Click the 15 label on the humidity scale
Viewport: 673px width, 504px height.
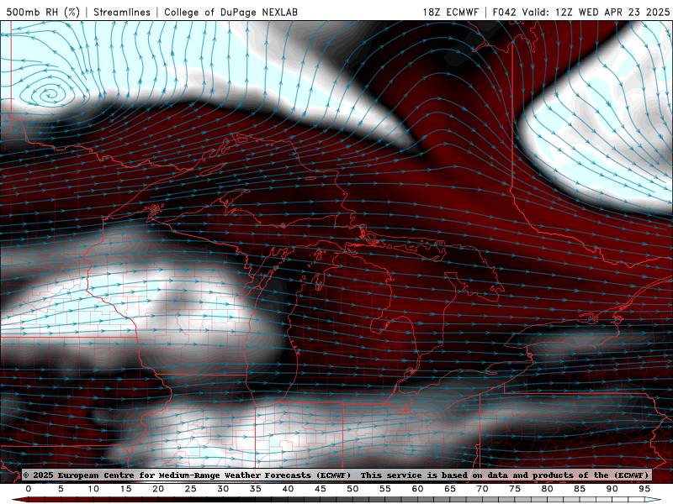[x=125, y=489]
